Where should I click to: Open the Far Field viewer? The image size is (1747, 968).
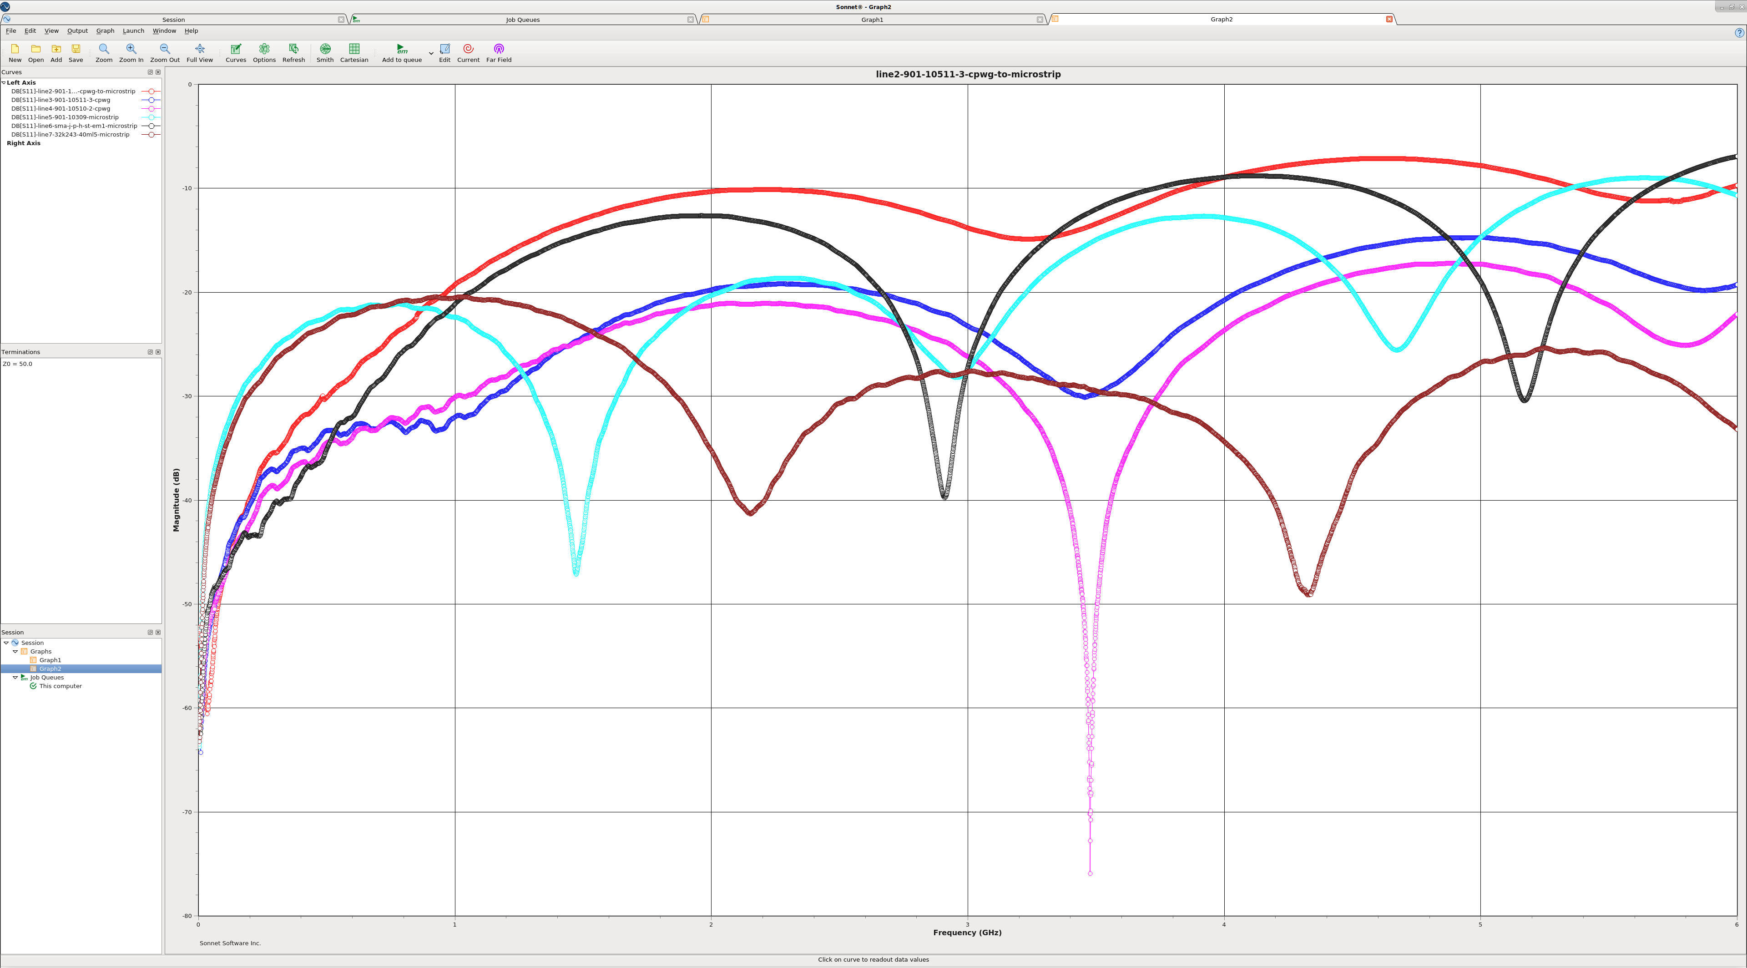(499, 52)
